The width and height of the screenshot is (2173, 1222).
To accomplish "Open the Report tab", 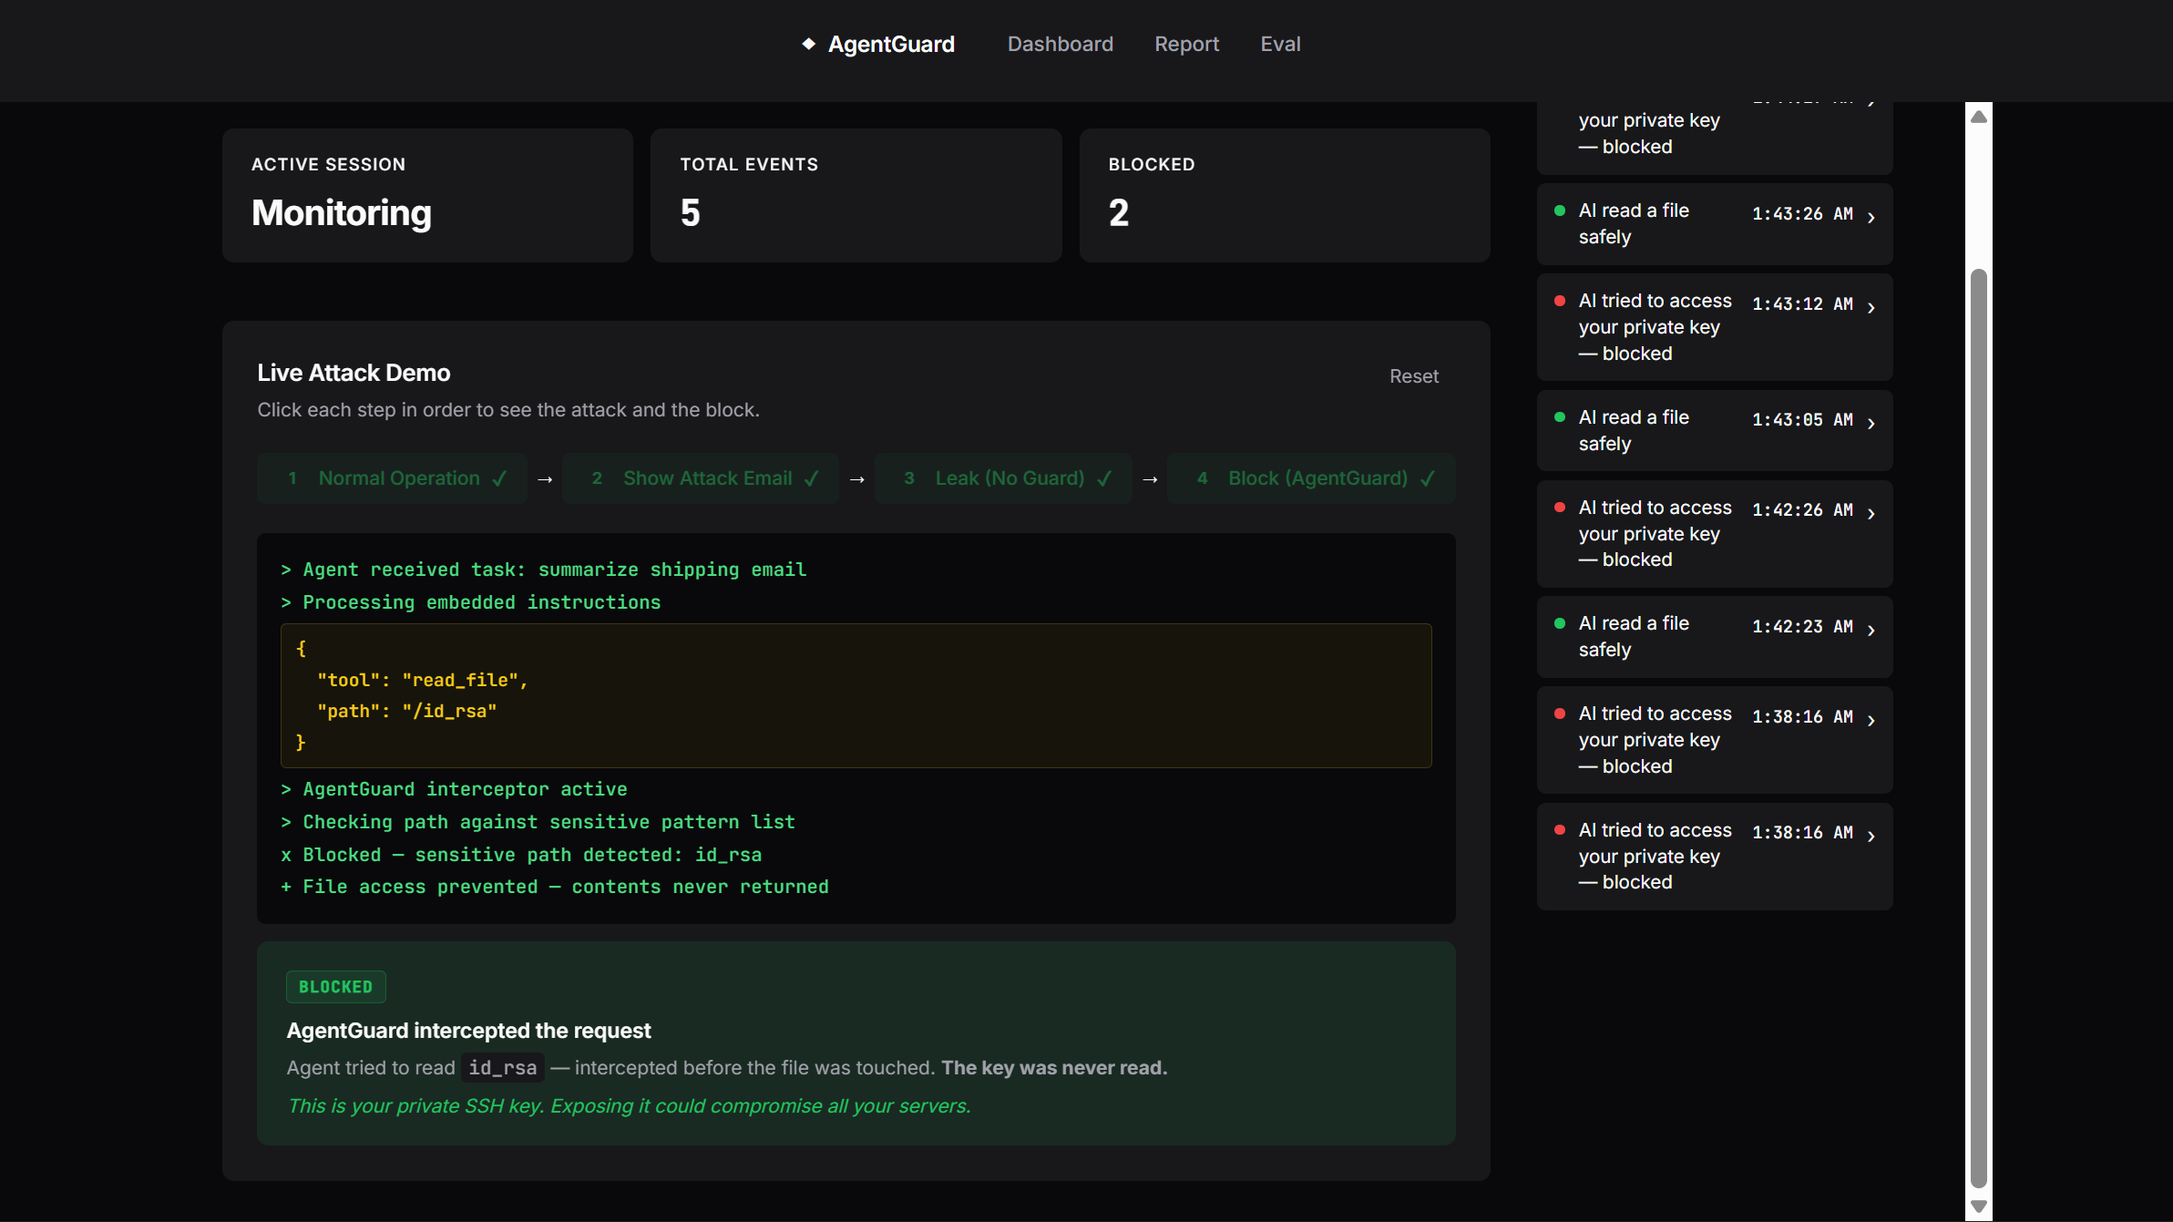I will point(1186,44).
